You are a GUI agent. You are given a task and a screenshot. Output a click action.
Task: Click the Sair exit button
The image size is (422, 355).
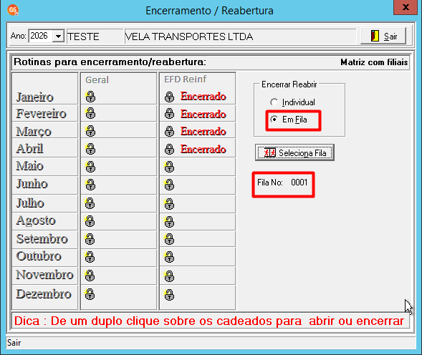coord(383,36)
